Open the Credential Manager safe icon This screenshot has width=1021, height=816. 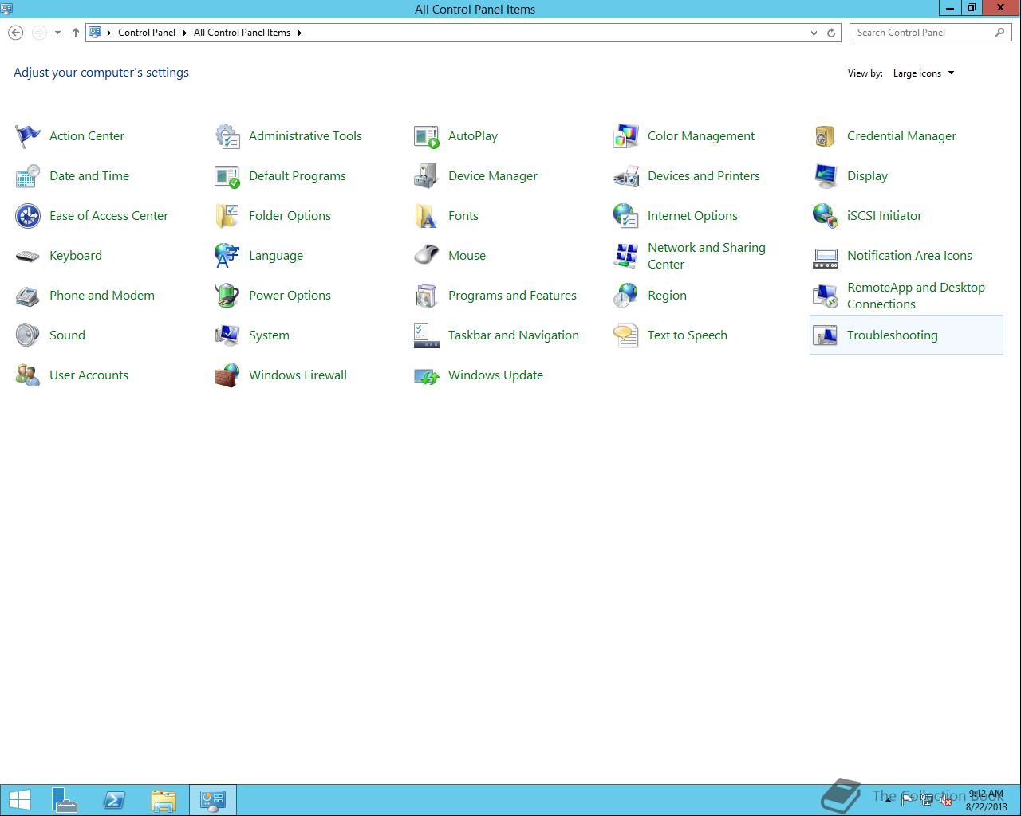(x=826, y=136)
